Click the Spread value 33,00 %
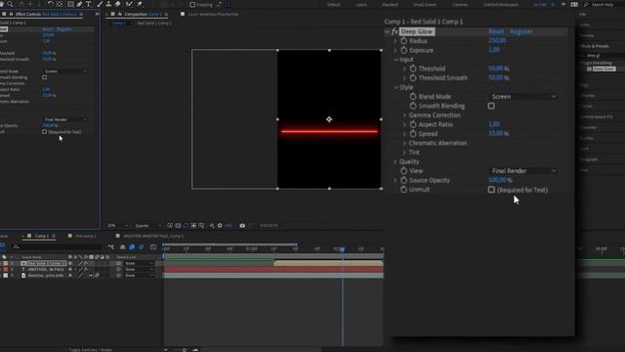Viewport: 625px width, 352px height. click(499, 134)
